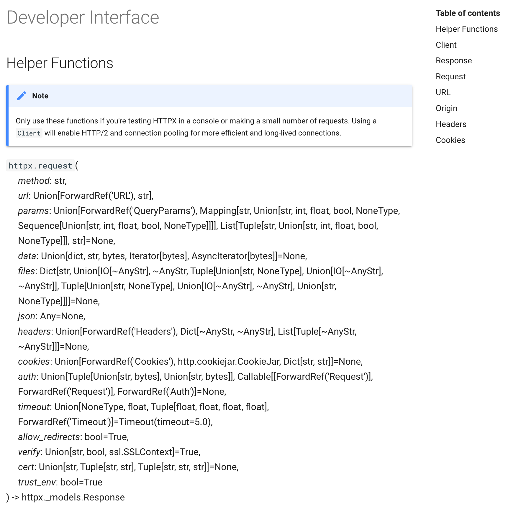Click the 'files' parameter name

point(27,271)
